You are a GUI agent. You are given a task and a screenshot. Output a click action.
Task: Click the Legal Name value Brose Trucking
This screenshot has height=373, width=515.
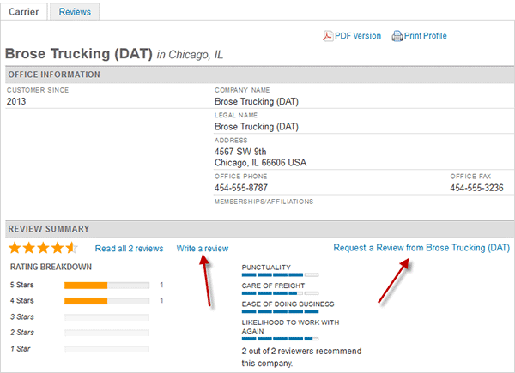[257, 127]
